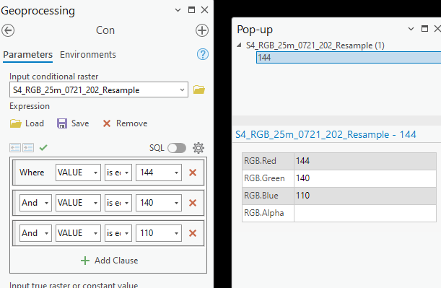Load an expression
The height and width of the screenshot is (288, 441).
pos(27,123)
